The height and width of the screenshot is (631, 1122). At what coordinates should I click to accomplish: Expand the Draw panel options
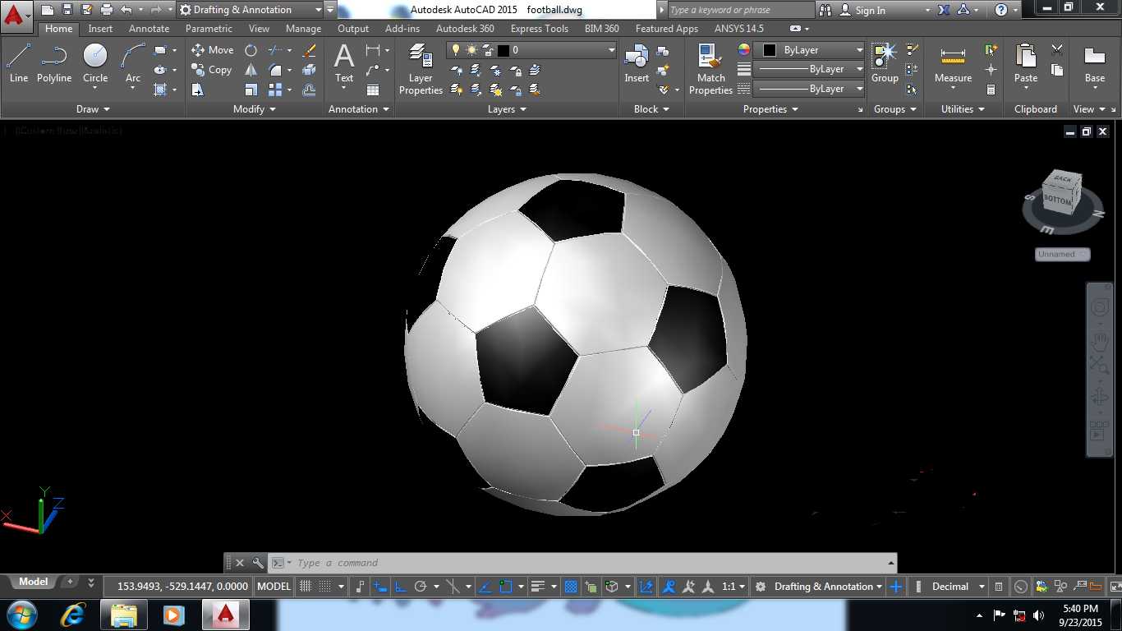pyautogui.click(x=93, y=108)
